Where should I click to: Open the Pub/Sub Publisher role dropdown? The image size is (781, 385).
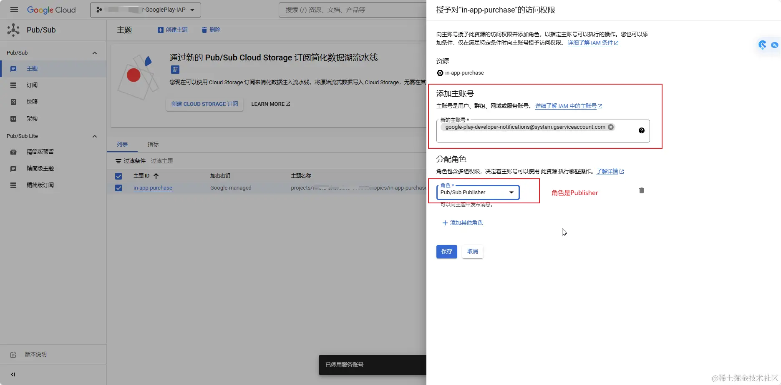click(478, 192)
